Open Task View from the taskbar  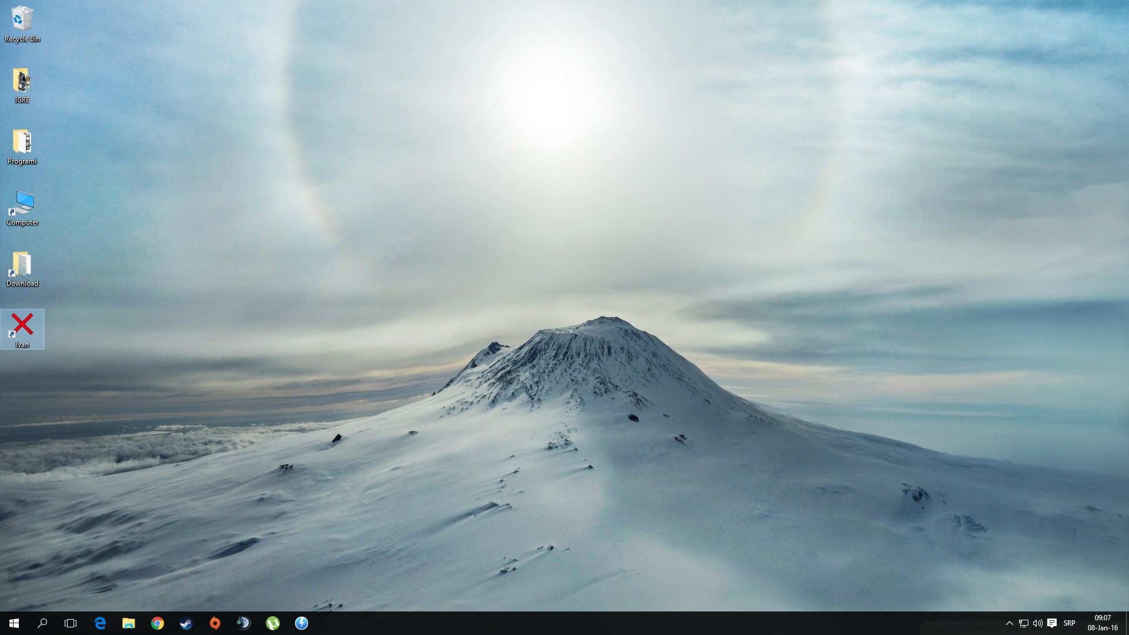(x=71, y=623)
